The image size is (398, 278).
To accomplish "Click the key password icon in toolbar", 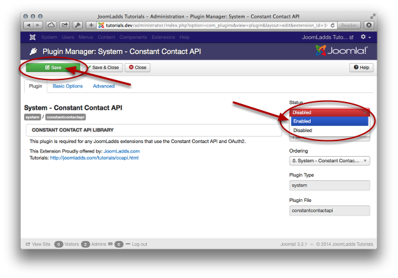I will click(78, 25).
